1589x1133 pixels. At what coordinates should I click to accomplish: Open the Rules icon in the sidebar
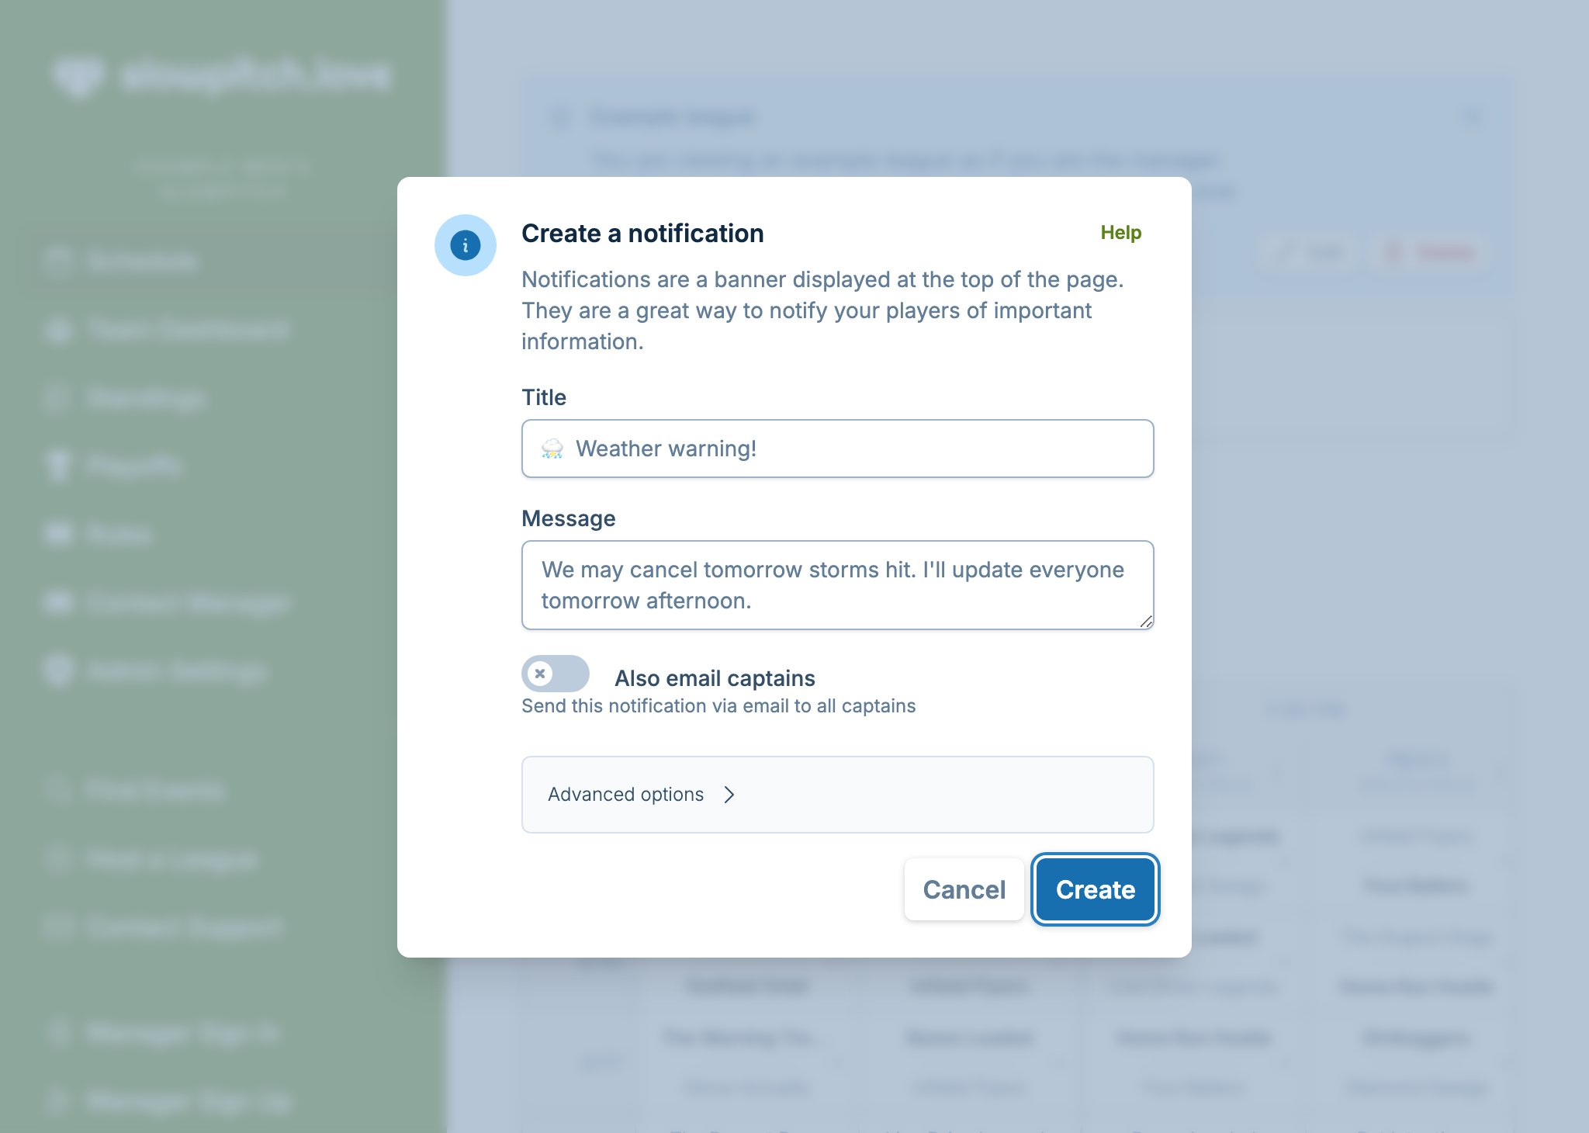point(58,535)
